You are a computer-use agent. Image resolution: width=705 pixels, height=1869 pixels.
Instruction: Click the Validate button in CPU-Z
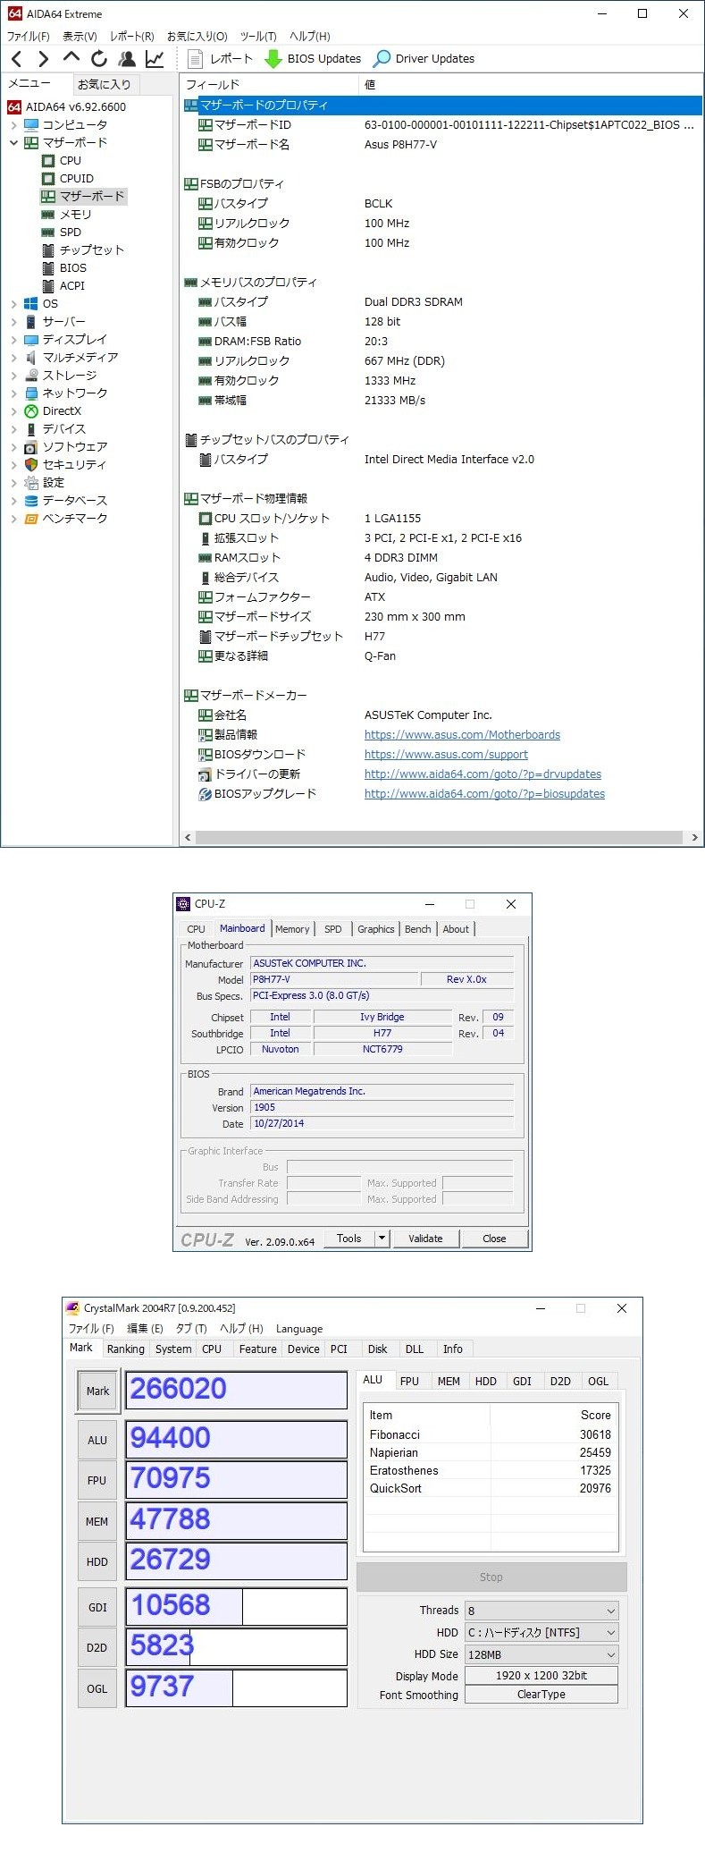point(425,1239)
